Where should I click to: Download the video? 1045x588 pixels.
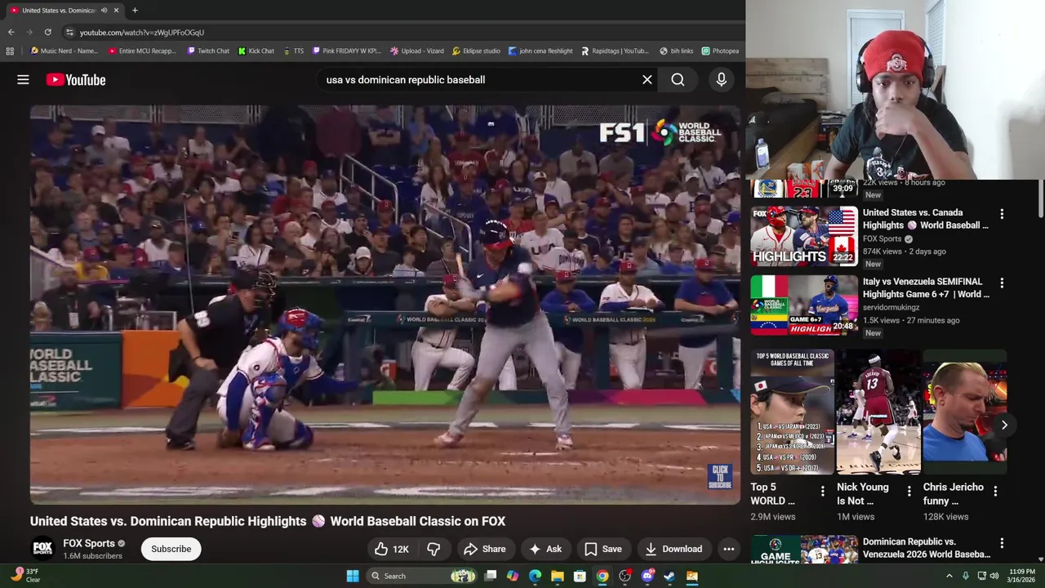(x=674, y=549)
